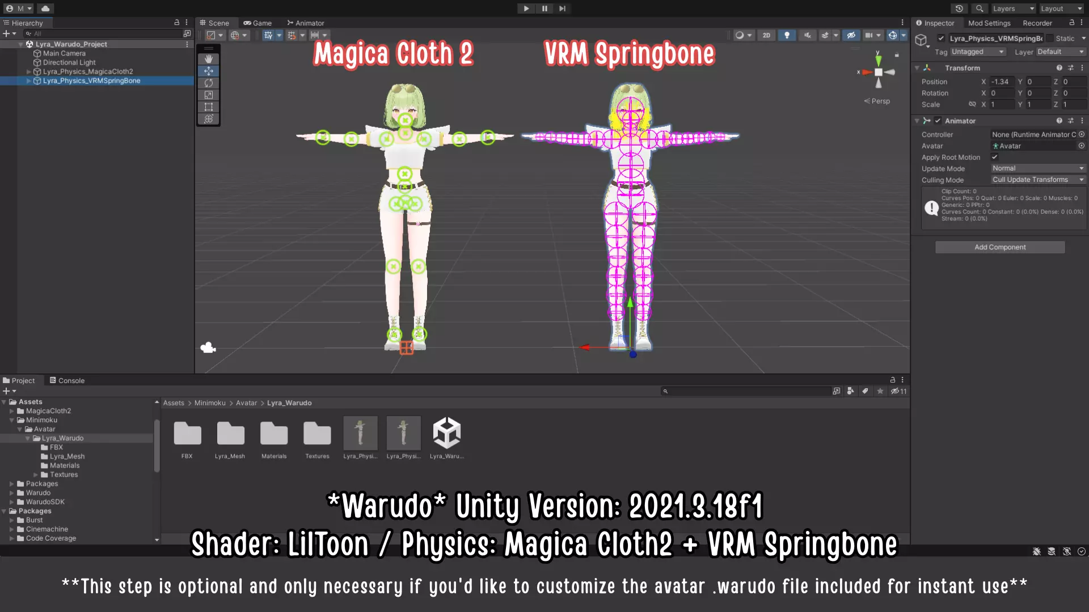Click Minimoku in the breadcrumb path
Screen dimensions: 1089x612
point(210,403)
